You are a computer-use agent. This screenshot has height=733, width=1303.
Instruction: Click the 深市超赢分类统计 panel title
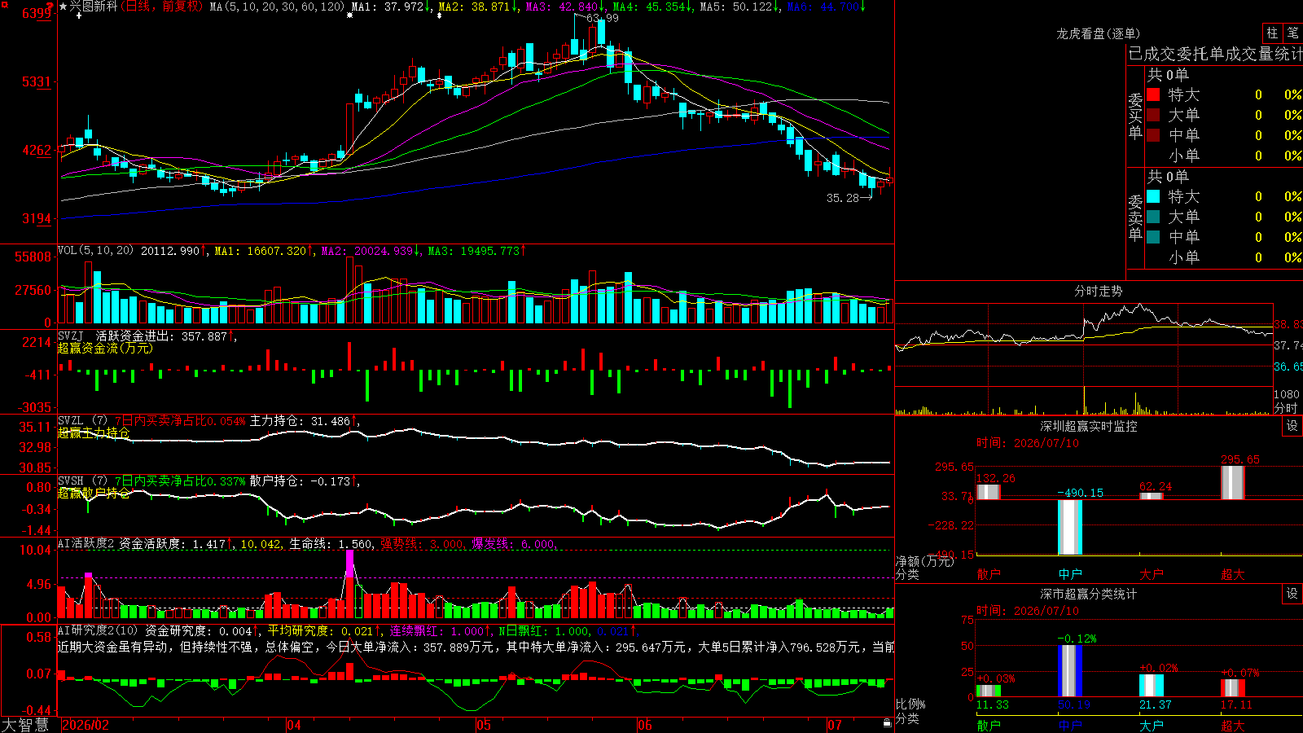pos(1089,594)
